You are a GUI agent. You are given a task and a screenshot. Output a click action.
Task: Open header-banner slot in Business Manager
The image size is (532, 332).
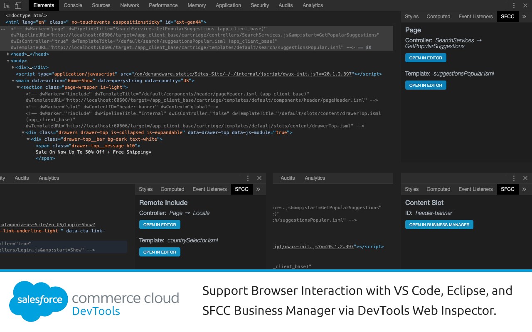pos(439,225)
